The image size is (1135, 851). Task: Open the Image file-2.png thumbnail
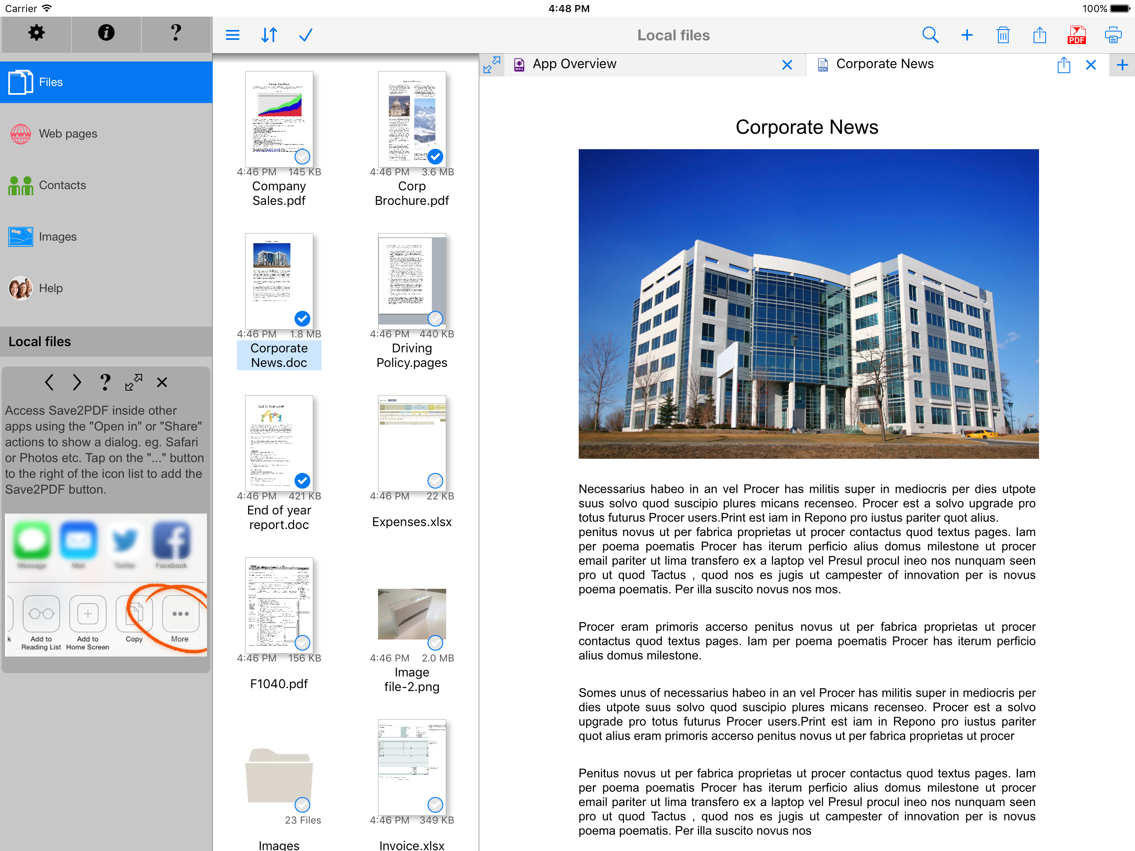[412, 614]
